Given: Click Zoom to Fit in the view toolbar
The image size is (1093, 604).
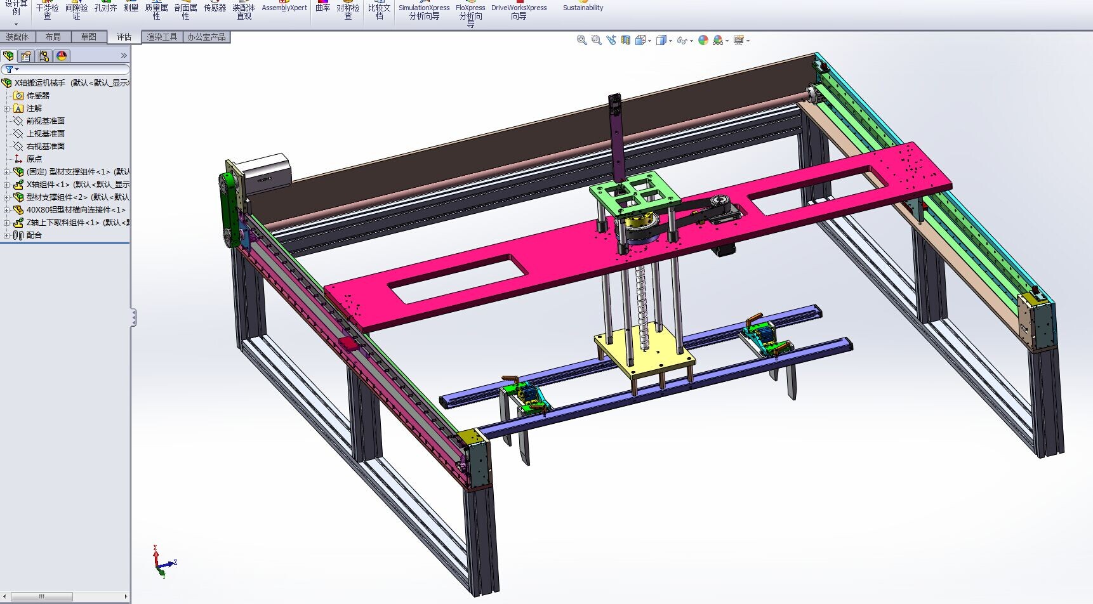Looking at the screenshot, I should click(581, 40).
